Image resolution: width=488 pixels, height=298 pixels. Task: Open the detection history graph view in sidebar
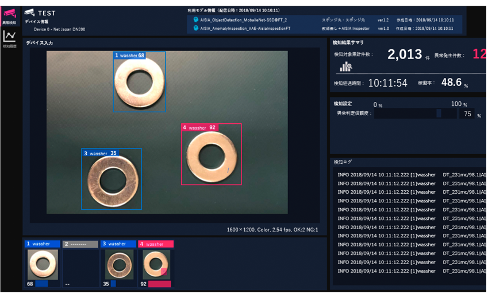click(9, 38)
